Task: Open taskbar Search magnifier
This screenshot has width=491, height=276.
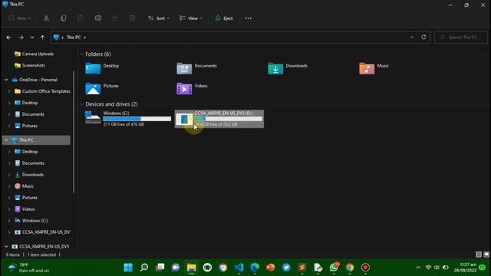Action: [144, 268]
